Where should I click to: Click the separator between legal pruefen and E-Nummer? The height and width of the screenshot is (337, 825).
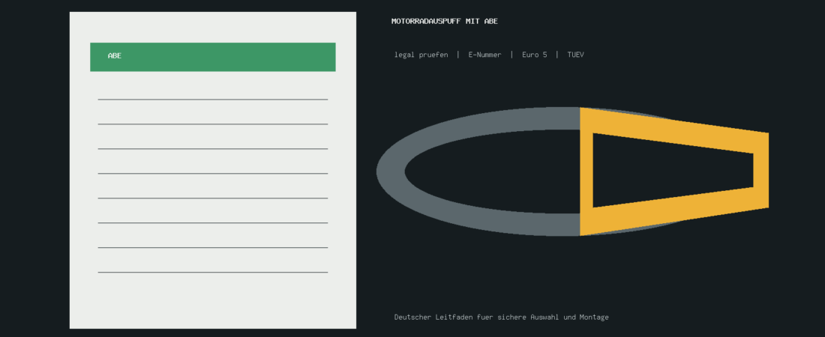(457, 55)
